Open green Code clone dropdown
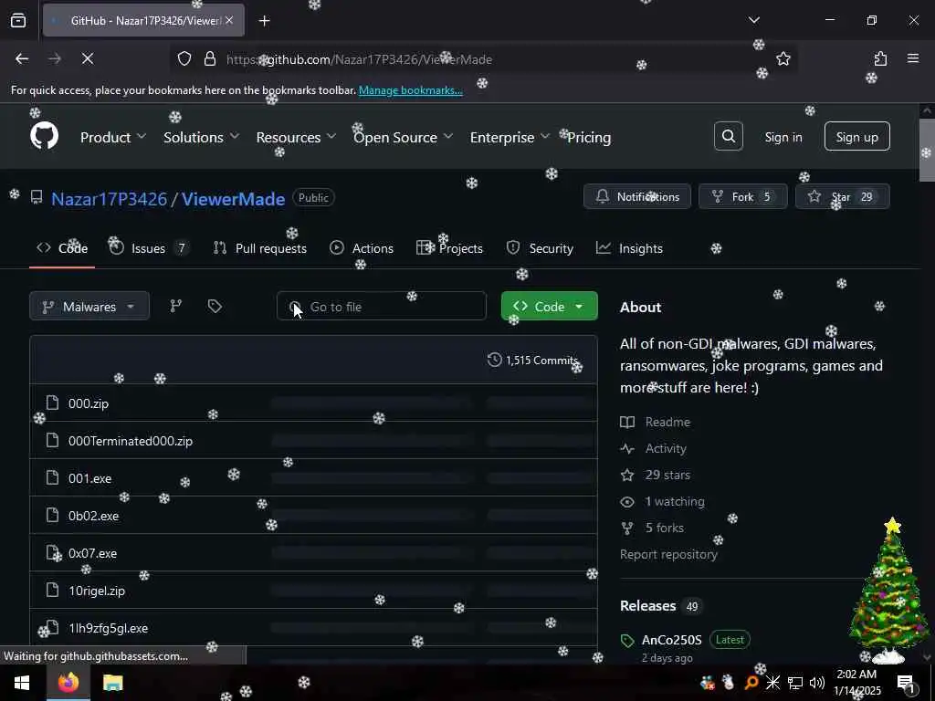Viewport: 935px width, 701px height. 549,307
